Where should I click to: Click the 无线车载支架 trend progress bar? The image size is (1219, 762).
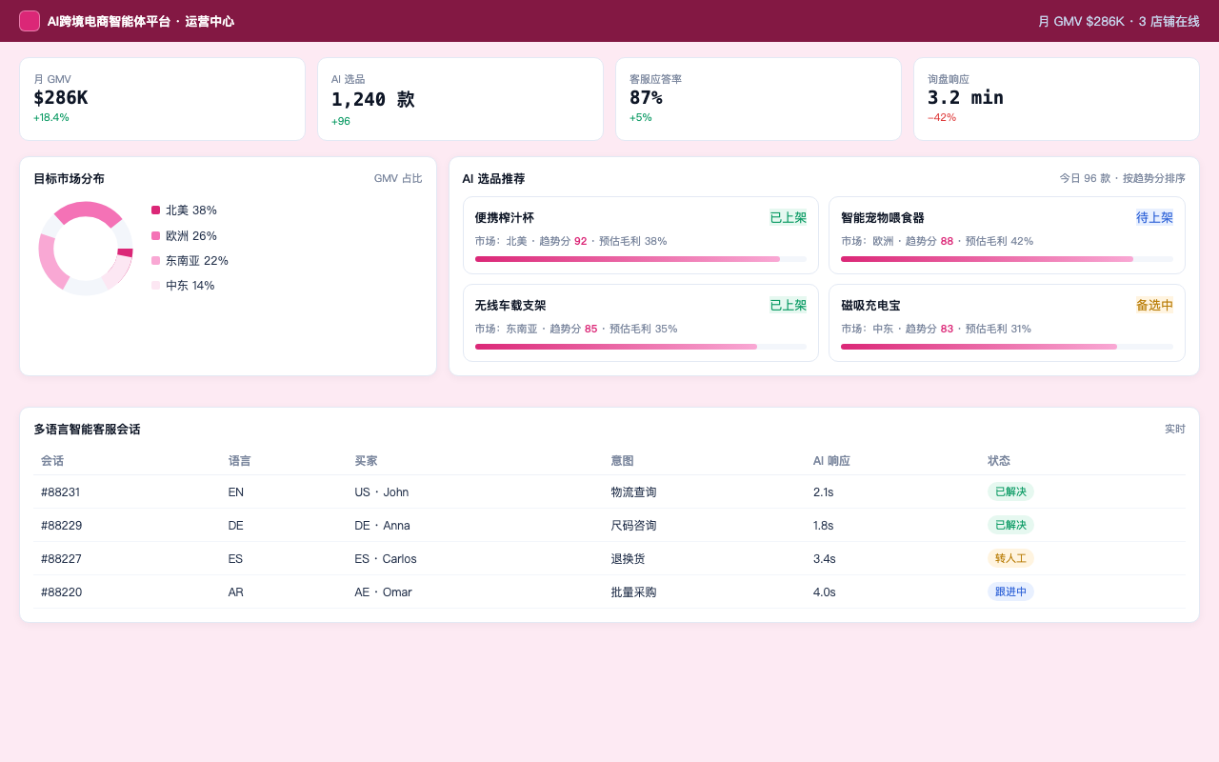pos(641,347)
